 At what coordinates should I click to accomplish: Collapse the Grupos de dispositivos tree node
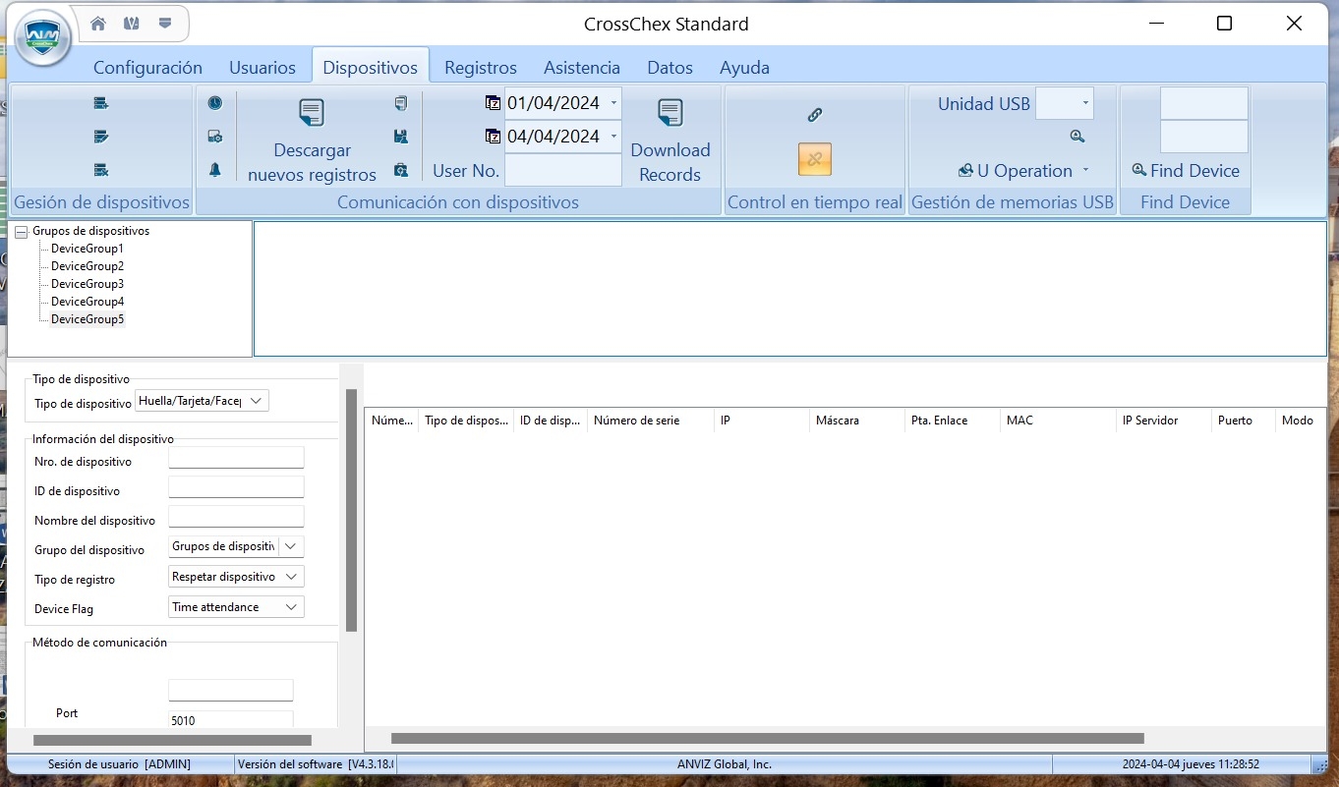pyautogui.click(x=22, y=232)
